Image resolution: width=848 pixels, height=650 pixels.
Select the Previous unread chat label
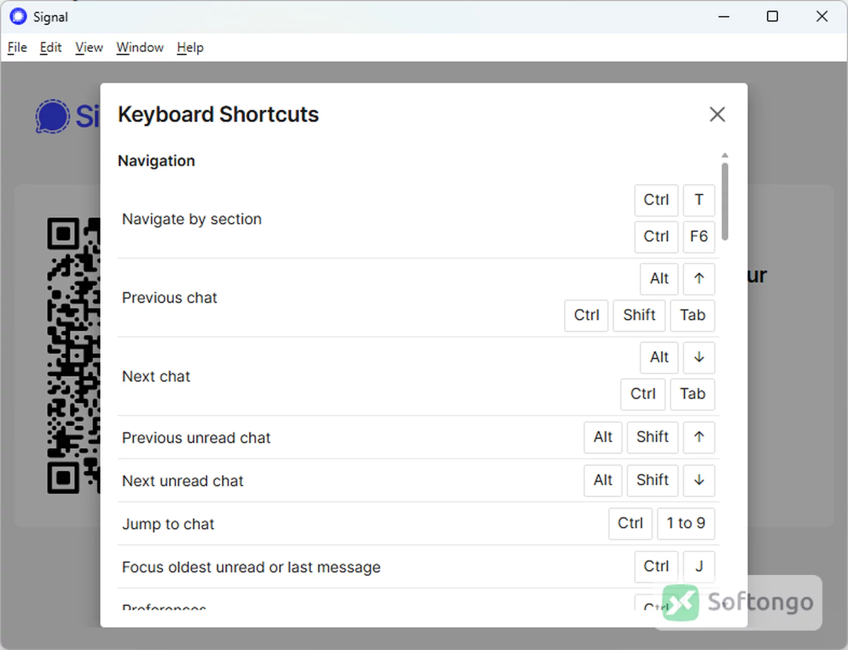pos(196,438)
